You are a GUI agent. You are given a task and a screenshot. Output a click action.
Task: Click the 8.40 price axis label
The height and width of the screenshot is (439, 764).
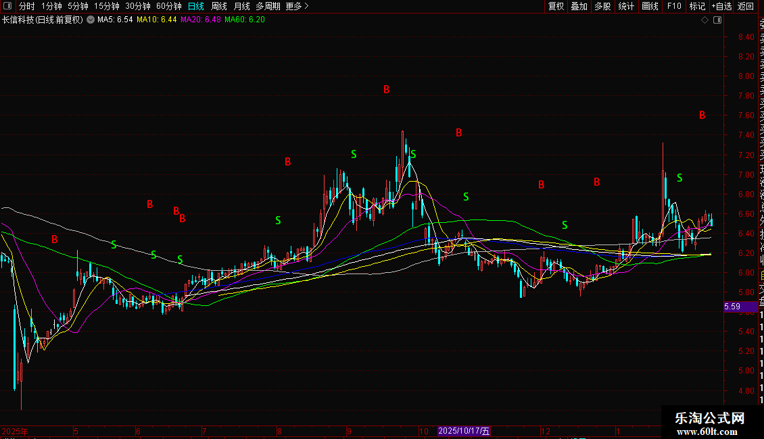(x=746, y=37)
